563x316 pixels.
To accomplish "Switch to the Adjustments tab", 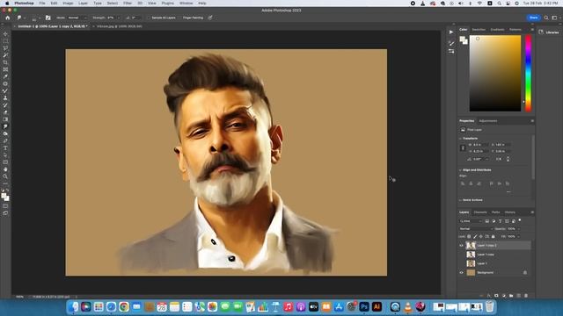I will point(488,121).
